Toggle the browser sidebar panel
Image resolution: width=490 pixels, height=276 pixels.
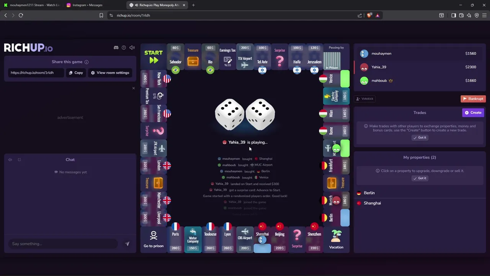click(454, 15)
